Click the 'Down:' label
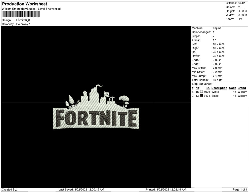This screenshot has height=192, width=249. (196, 56)
